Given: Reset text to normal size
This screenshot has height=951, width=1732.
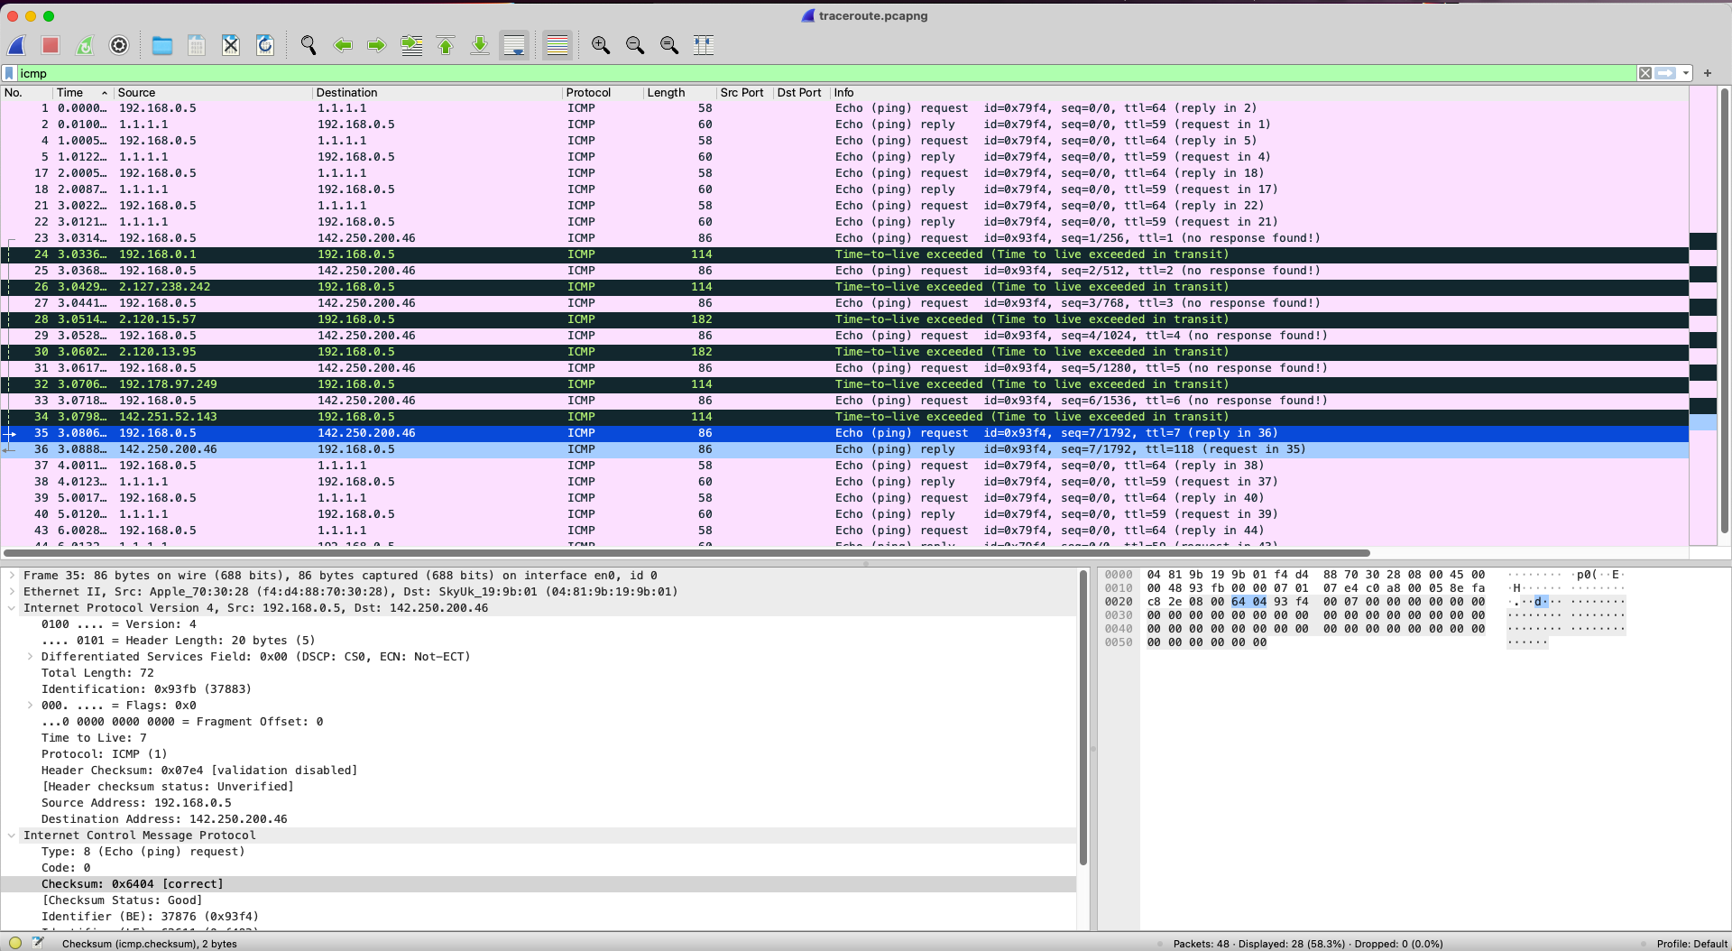Looking at the screenshot, I should [x=669, y=45].
